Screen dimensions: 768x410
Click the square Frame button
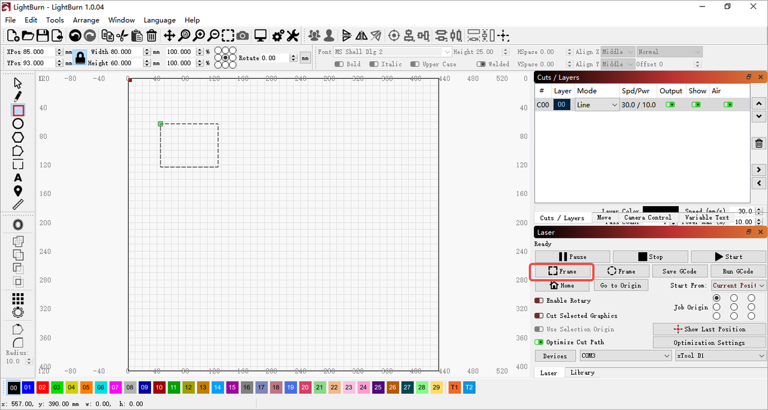[x=562, y=271]
